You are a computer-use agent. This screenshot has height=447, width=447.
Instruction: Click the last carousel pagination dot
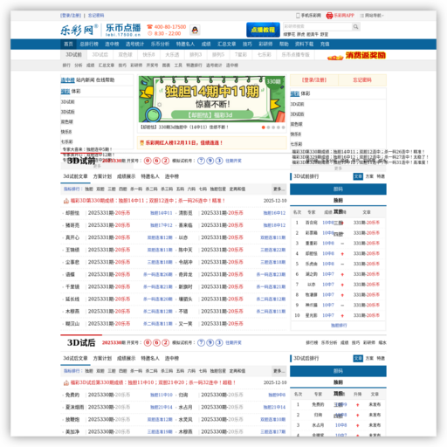coord(283,127)
